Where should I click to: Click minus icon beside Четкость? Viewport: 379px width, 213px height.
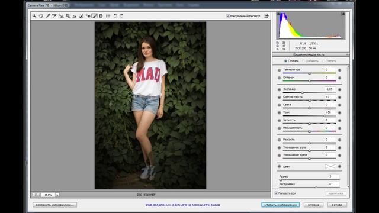[x=279, y=120]
